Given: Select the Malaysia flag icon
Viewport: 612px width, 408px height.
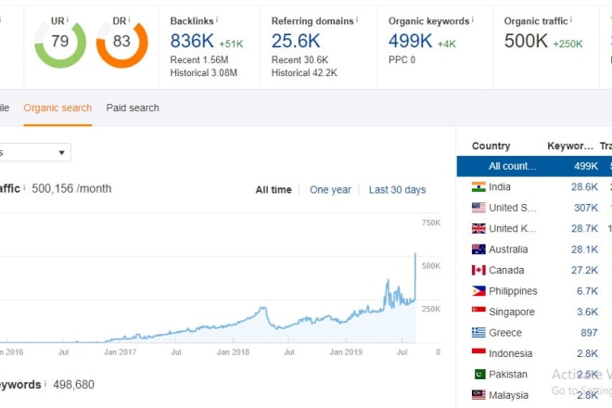Looking at the screenshot, I should point(478,395).
